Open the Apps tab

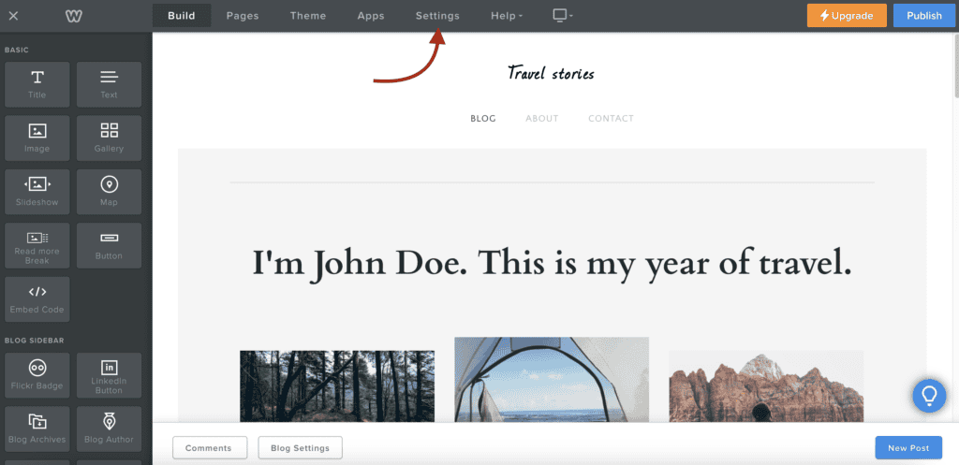coord(371,16)
